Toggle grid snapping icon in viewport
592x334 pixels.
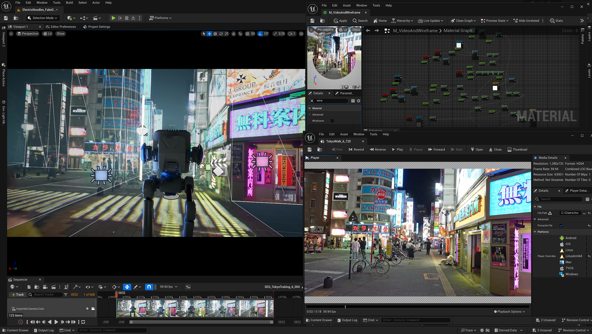(x=247, y=34)
